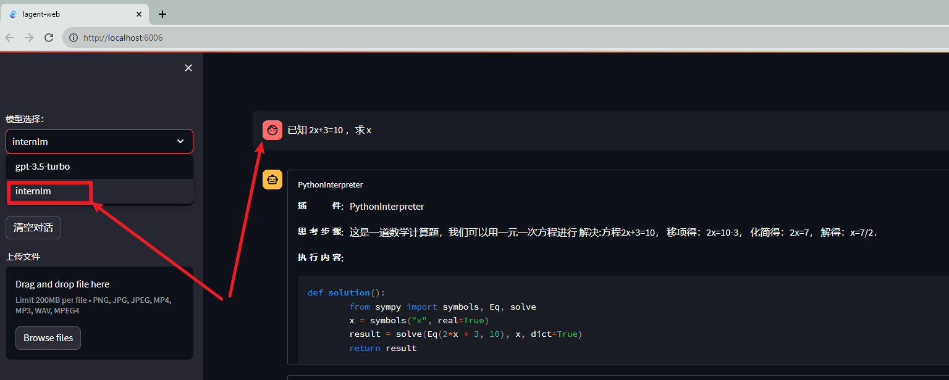The width and height of the screenshot is (949, 380).
Task: Click site information icon in address bar
Action: 73,38
